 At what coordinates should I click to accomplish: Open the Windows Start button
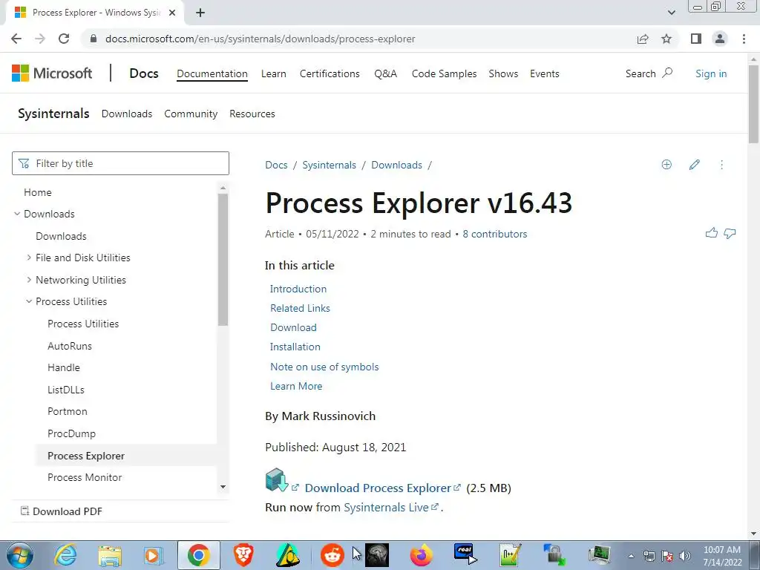pos(20,555)
